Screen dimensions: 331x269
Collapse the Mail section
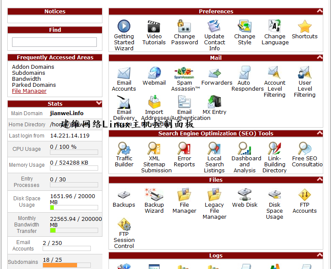[320, 57]
